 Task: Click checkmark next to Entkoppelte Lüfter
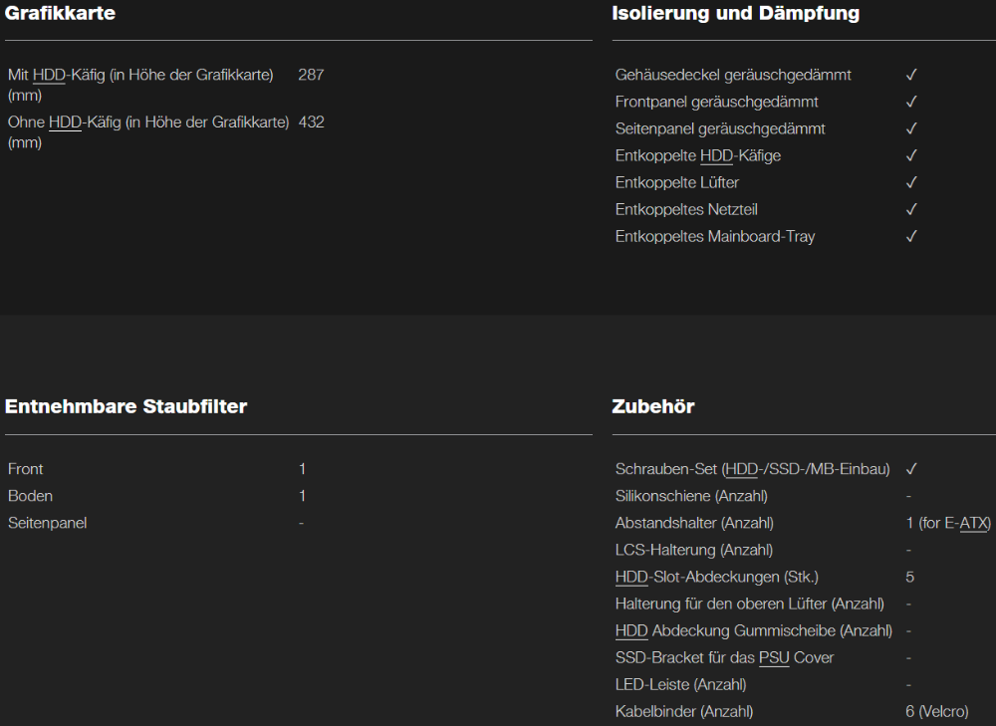point(911,183)
